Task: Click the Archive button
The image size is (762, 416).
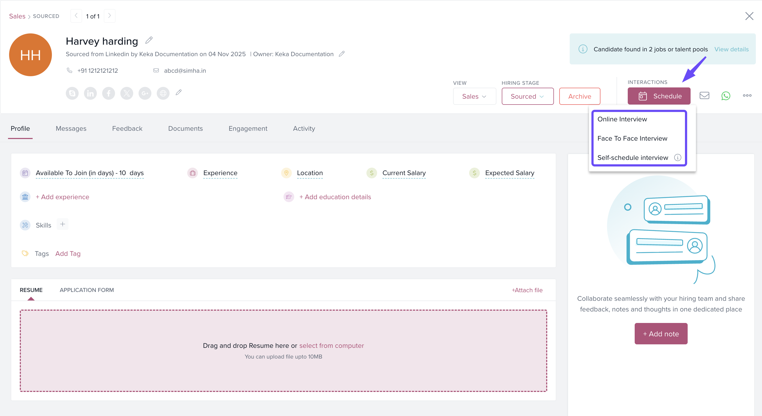Action: [579, 97]
